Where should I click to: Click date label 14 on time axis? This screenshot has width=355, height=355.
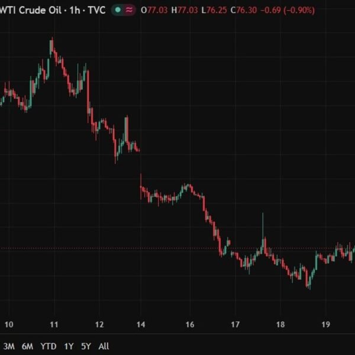(141, 324)
